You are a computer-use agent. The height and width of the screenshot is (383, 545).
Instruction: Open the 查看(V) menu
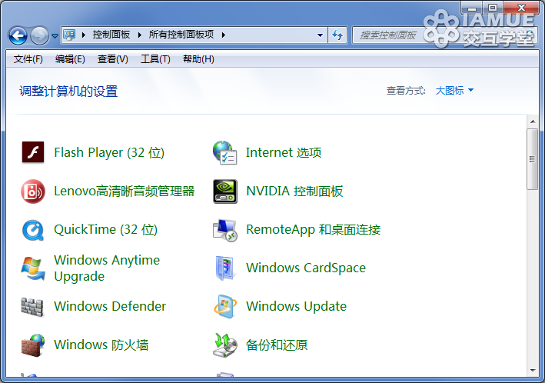(113, 59)
